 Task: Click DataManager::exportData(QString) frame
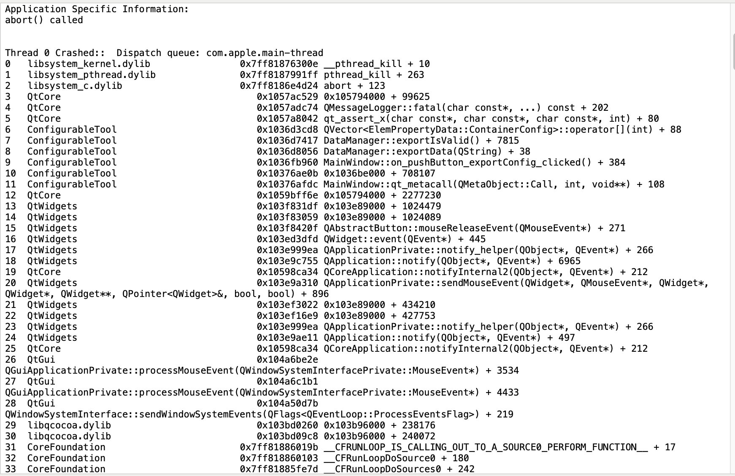click(427, 152)
